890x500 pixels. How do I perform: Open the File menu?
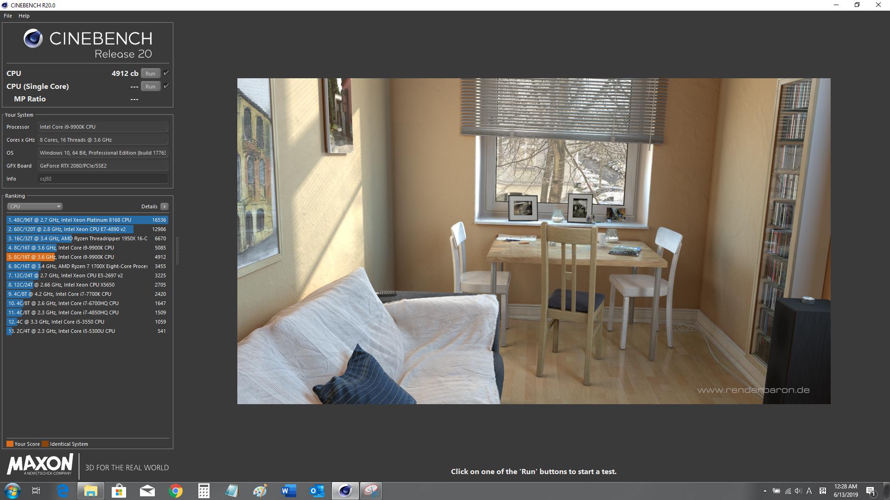click(x=8, y=16)
